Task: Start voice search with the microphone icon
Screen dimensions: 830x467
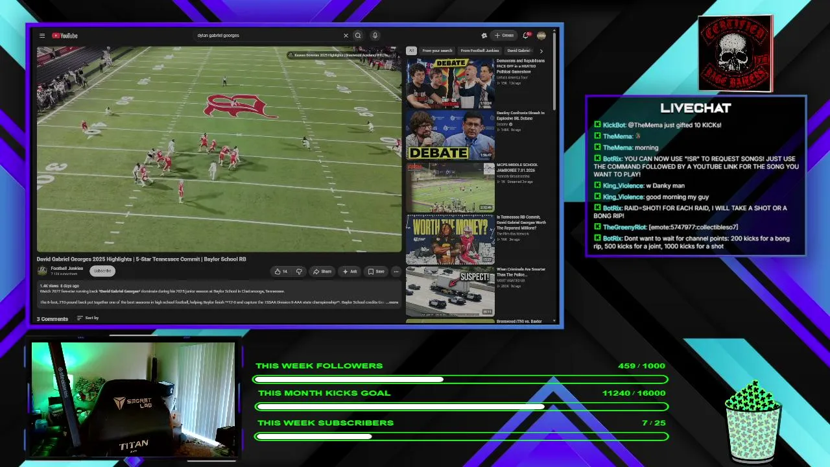Action: click(x=375, y=36)
